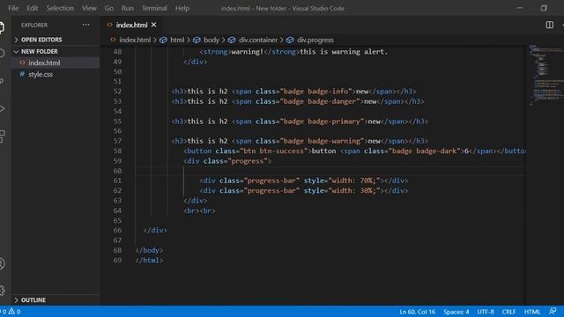Screen dimensions: 564x317
Task: Click the <br><br> tags on line 64
Action: click(200, 210)
